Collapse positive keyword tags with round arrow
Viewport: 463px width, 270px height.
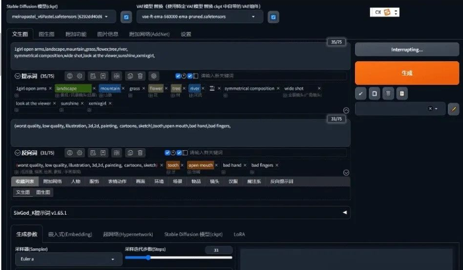pos(346,111)
